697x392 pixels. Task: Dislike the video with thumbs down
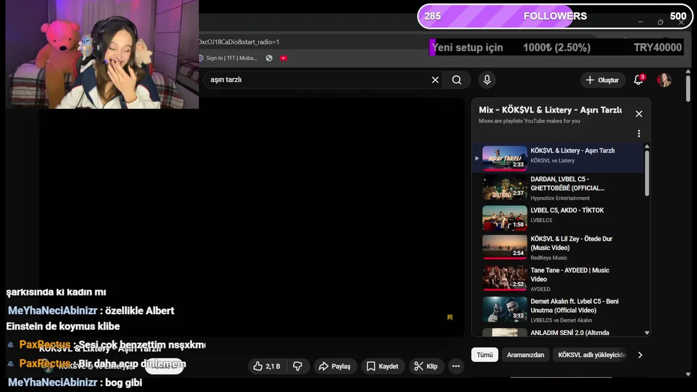click(x=297, y=366)
